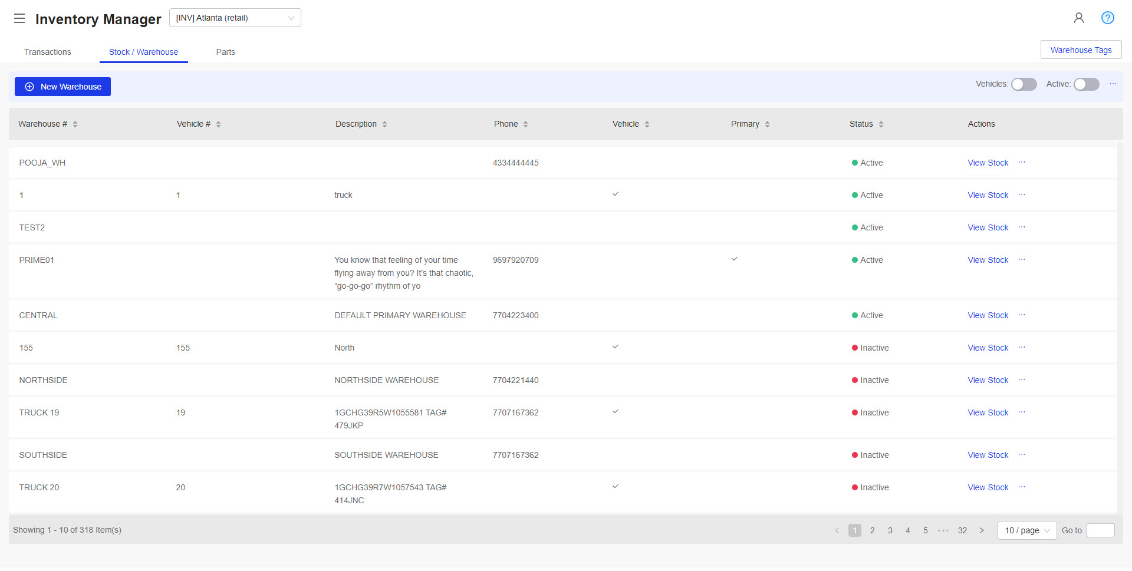
Task: Go to next page arrow
Action: point(982,530)
